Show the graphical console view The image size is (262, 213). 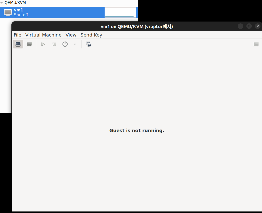(18, 44)
